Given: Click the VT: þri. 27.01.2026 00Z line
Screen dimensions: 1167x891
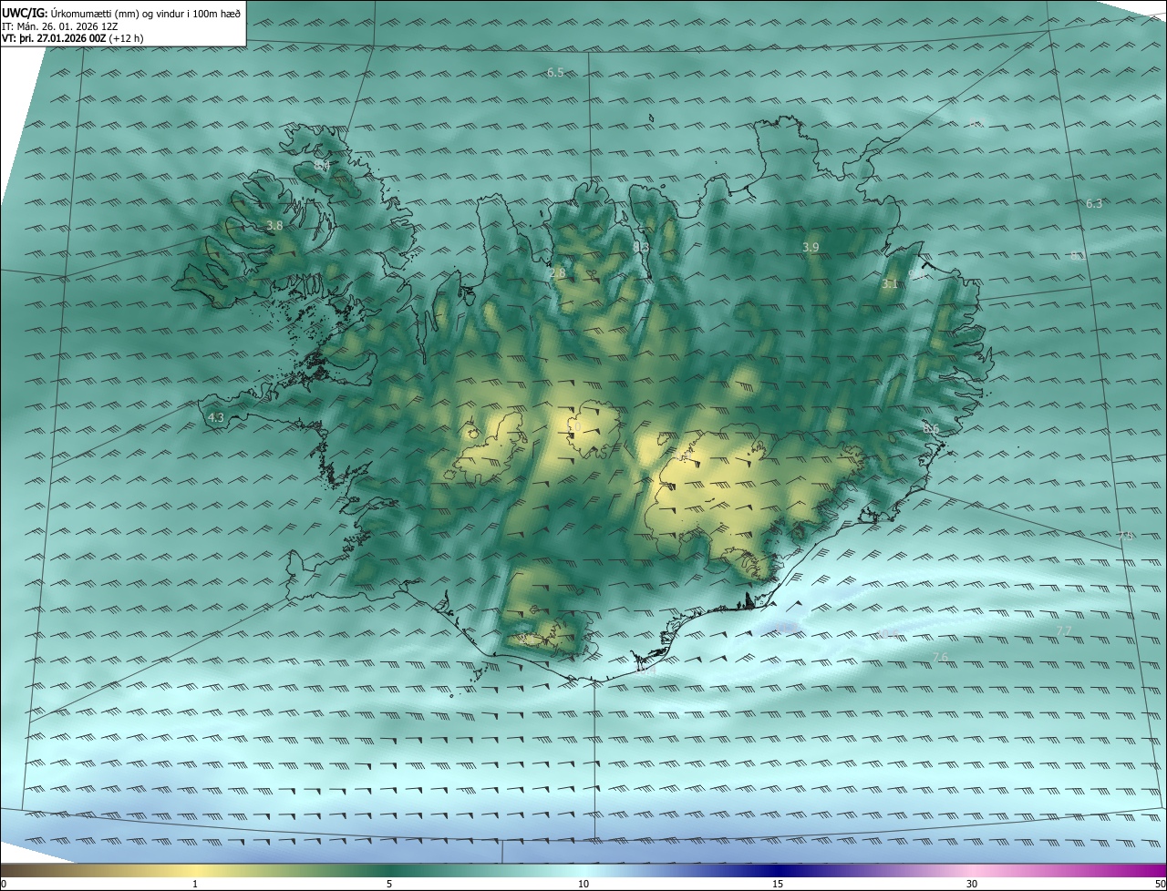Looking at the screenshot, I should pos(72,38).
